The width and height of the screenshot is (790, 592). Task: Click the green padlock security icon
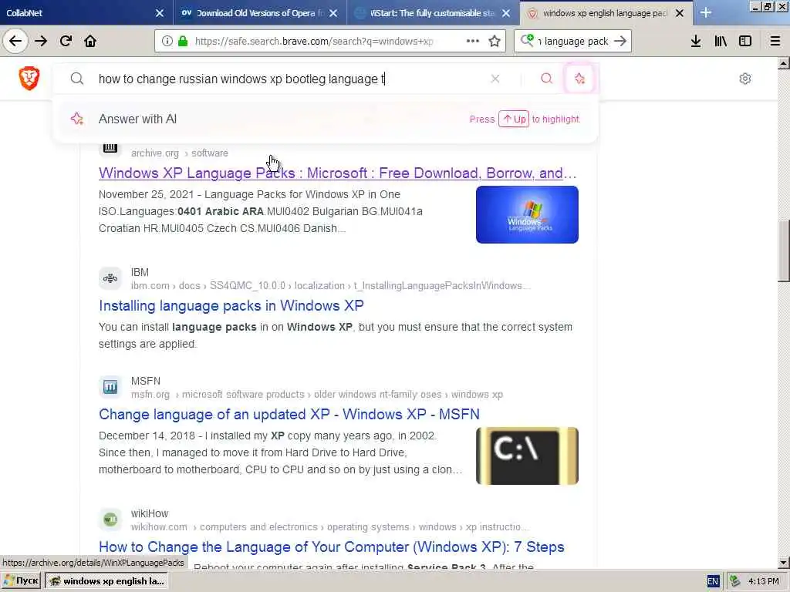click(x=183, y=42)
